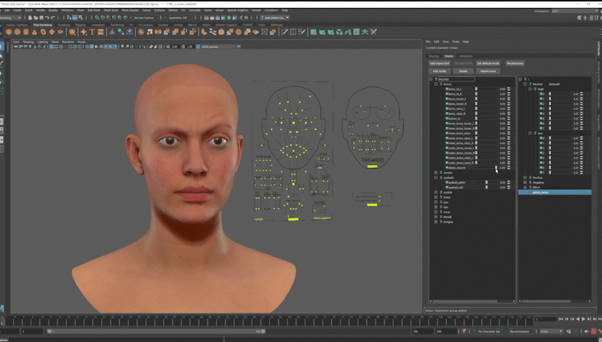Click the star-shaped icon on Poly Modeling shelf
The width and height of the screenshot is (602, 342).
pos(83,32)
